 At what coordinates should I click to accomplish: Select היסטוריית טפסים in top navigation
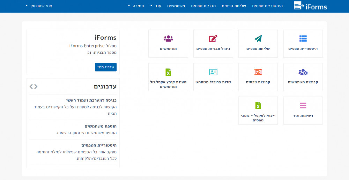267,6
